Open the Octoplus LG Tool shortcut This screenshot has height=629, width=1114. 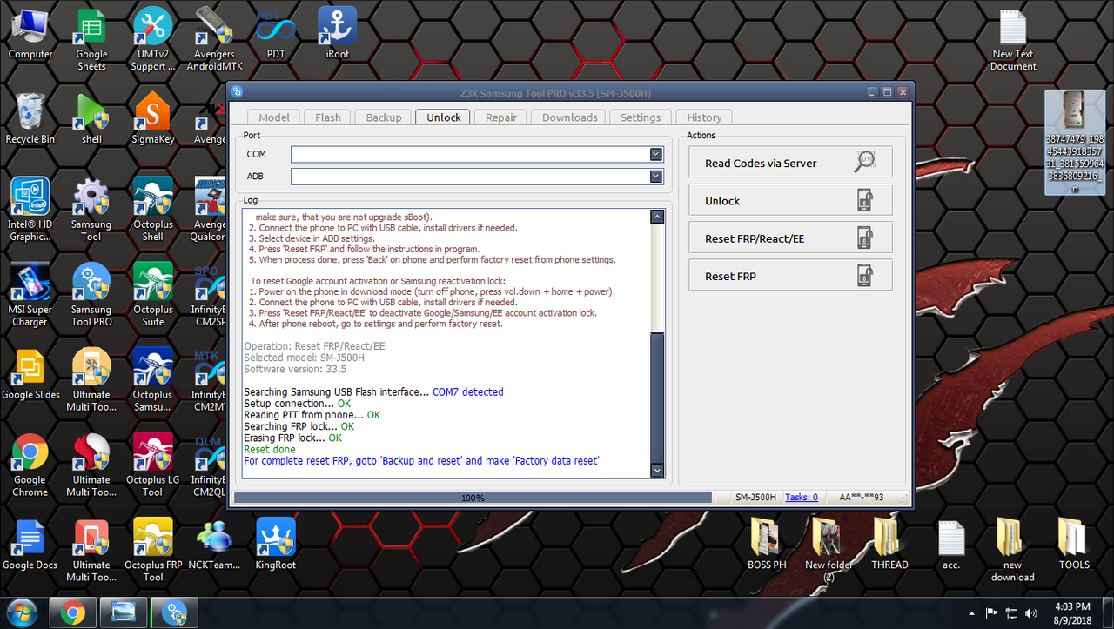pyautogui.click(x=153, y=465)
